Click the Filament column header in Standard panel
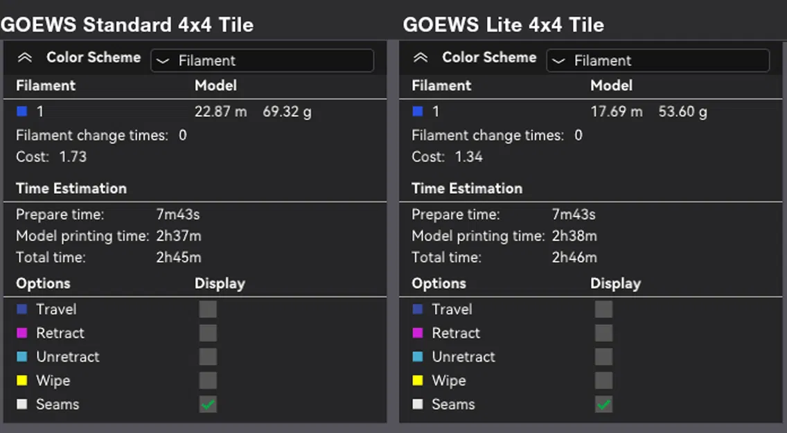Image resolution: width=787 pixels, height=433 pixels. 46,85
